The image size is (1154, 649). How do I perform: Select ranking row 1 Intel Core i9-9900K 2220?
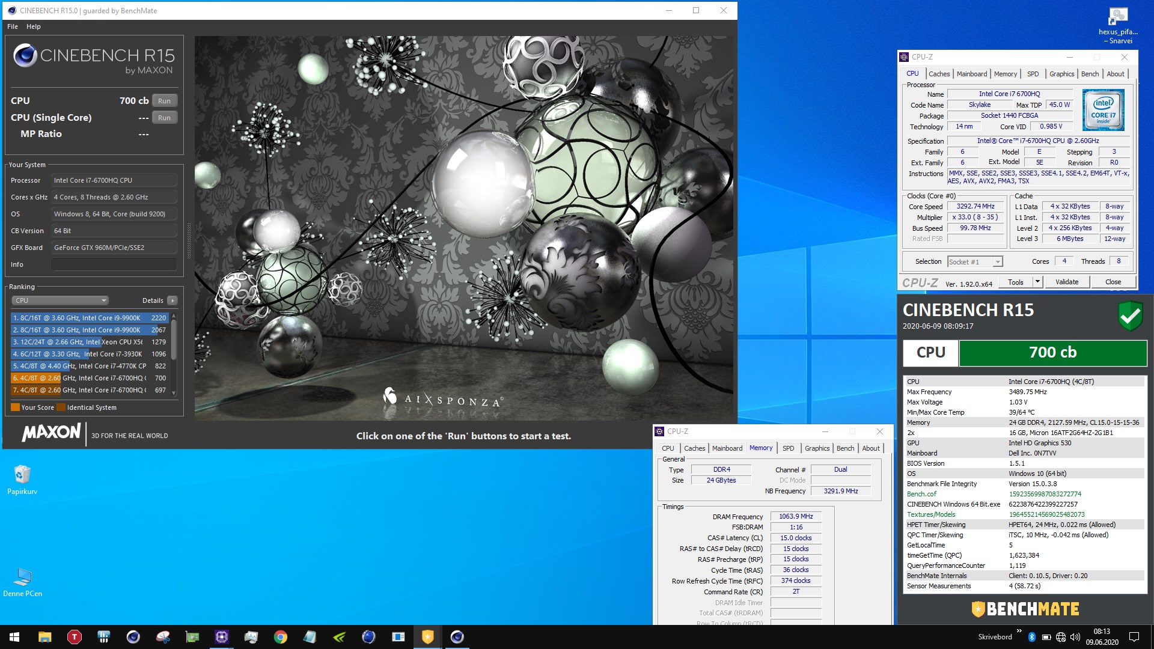coord(90,318)
